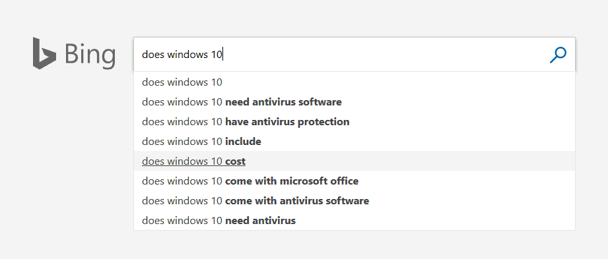Image resolution: width=608 pixels, height=259 pixels.
Task: Select 'does windows 10 come with antivirus software'
Action: tap(354, 201)
